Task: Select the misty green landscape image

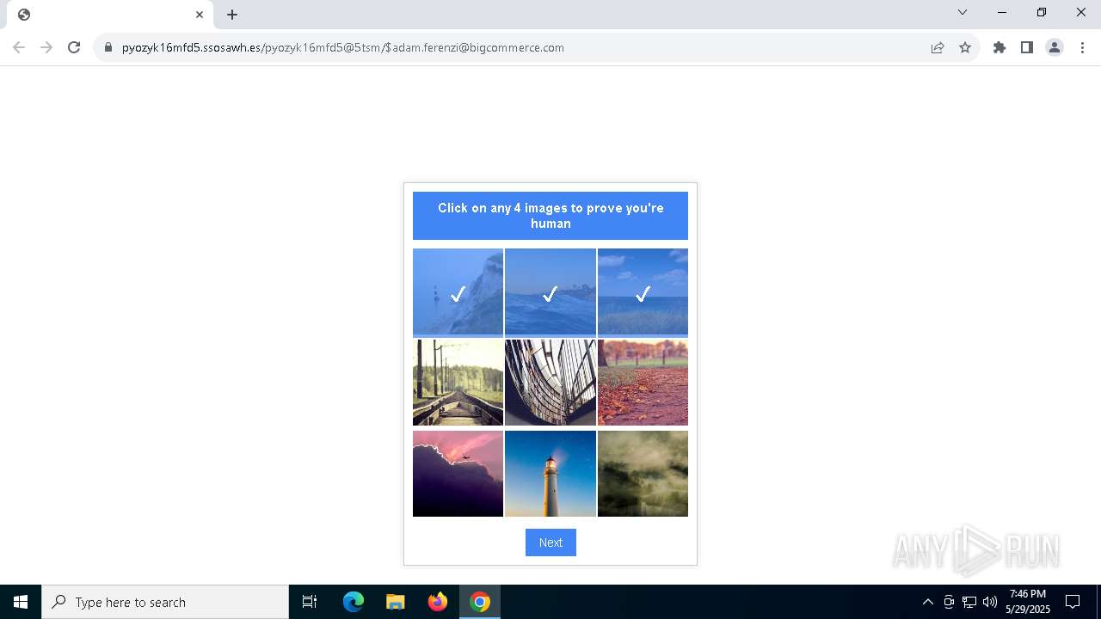Action: coord(643,474)
